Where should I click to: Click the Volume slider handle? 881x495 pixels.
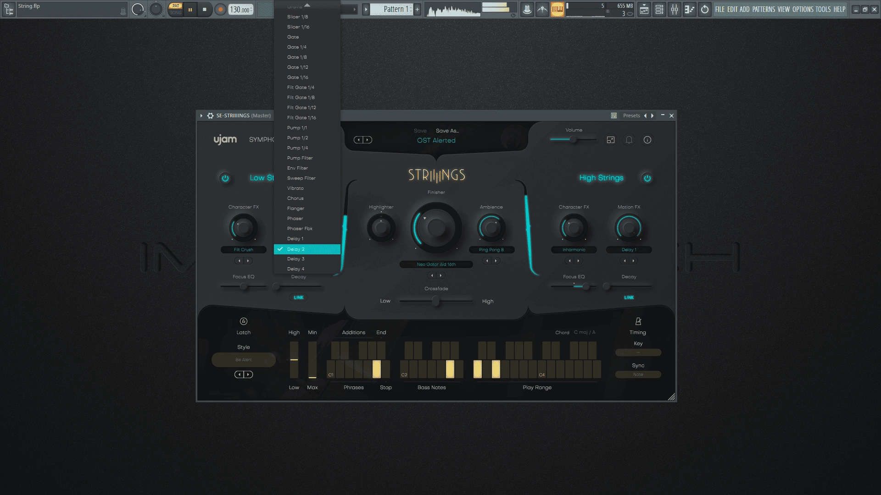(x=573, y=139)
